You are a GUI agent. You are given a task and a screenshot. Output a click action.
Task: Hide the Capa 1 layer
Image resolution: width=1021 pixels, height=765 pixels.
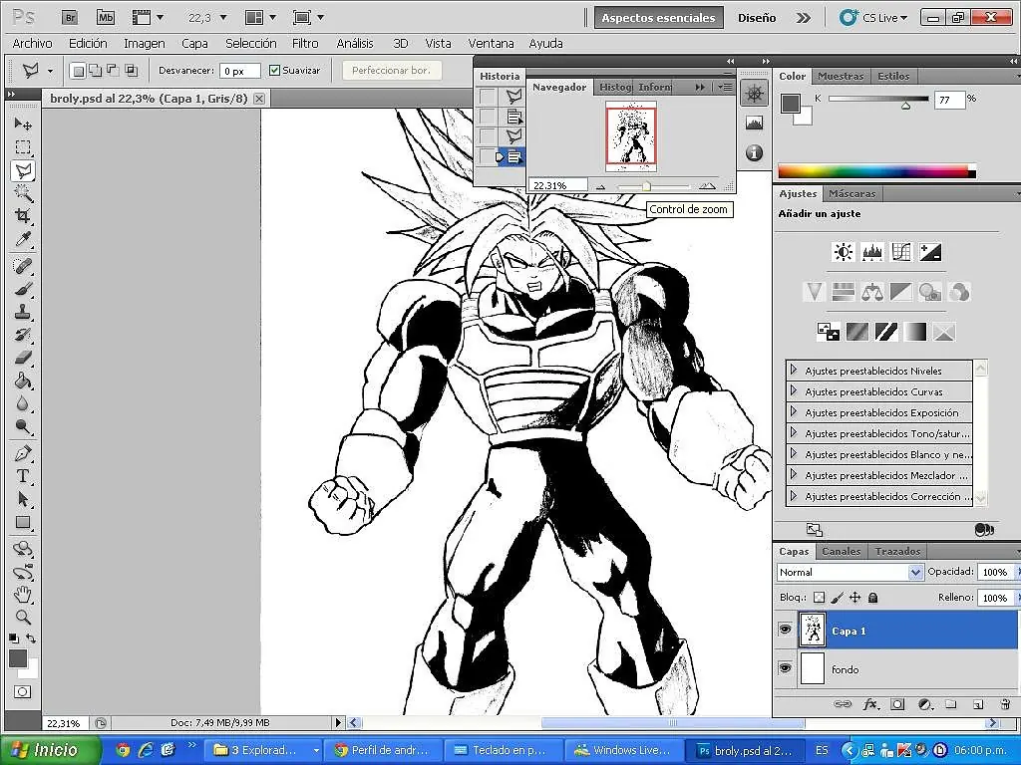[785, 630]
